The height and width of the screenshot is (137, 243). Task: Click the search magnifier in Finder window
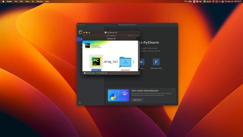[x=84, y=36]
